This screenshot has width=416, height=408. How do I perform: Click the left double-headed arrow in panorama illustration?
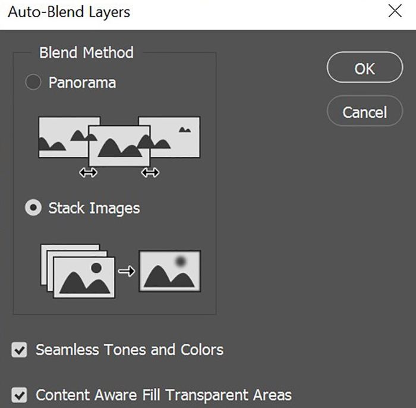coord(89,173)
